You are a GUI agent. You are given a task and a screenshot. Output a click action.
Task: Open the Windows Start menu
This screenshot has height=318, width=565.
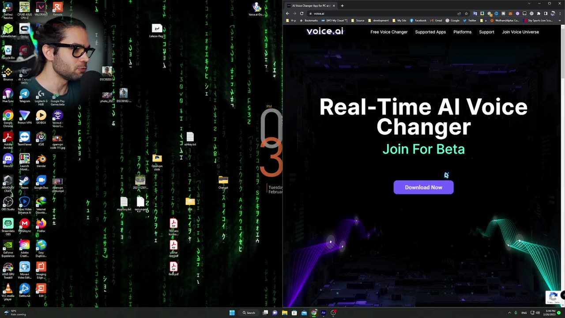click(x=232, y=313)
